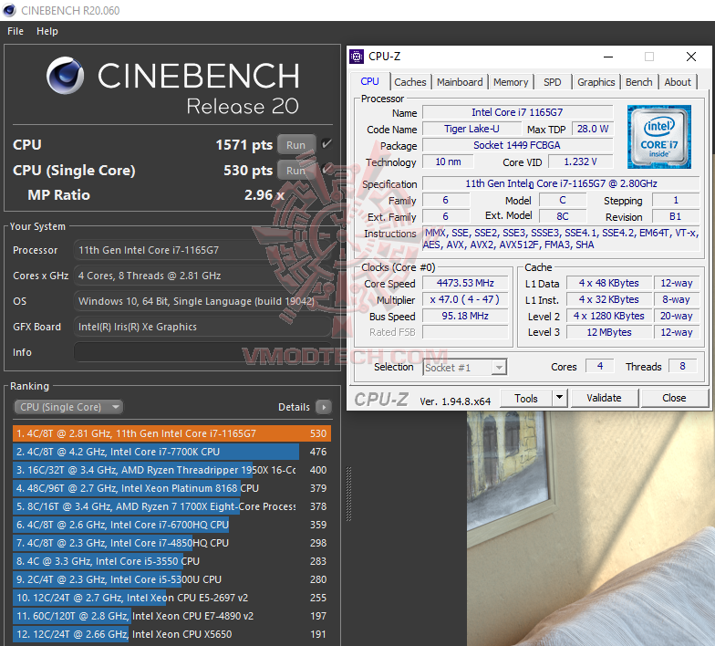This screenshot has width=715, height=646.
Task: Select ranking row Intel Xeon CPU E7-4890 v2
Action: click(x=171, y=616)
